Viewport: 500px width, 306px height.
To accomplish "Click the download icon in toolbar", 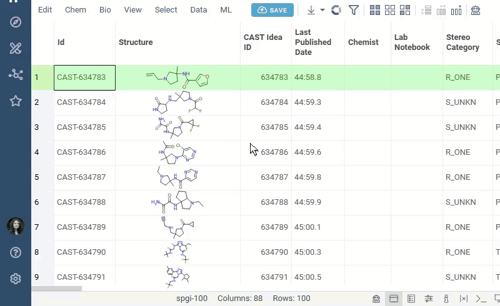I will (x=311, y=10).
